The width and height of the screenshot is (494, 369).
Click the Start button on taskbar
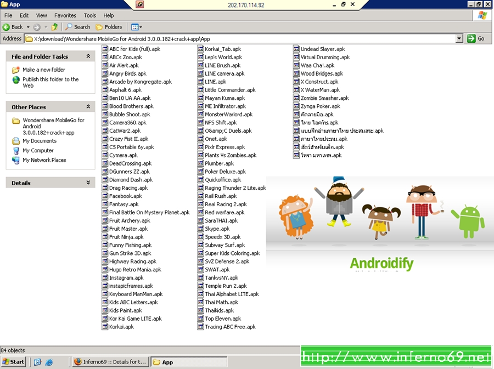pyautogui.click(x=13, y=362)
